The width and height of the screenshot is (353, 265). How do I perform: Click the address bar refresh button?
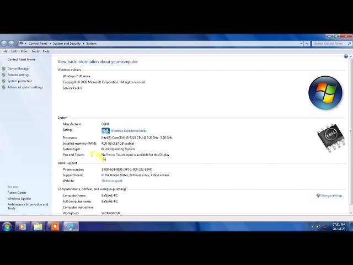[x=307, y=44]
